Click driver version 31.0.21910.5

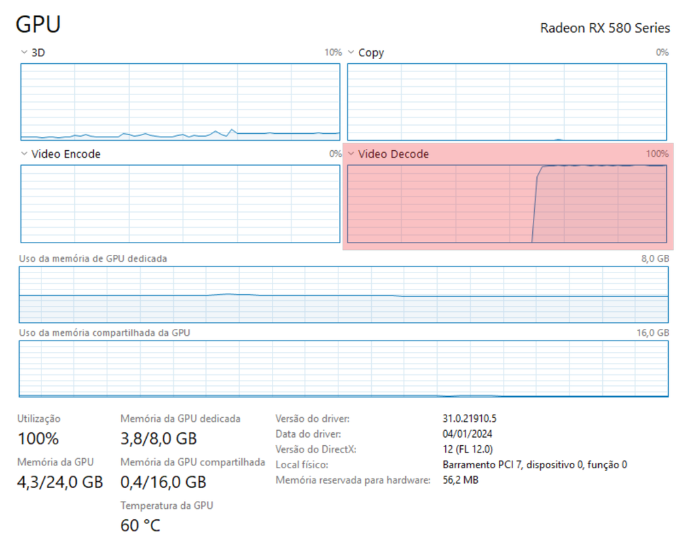pyautogui.click(x=470, y=419)
